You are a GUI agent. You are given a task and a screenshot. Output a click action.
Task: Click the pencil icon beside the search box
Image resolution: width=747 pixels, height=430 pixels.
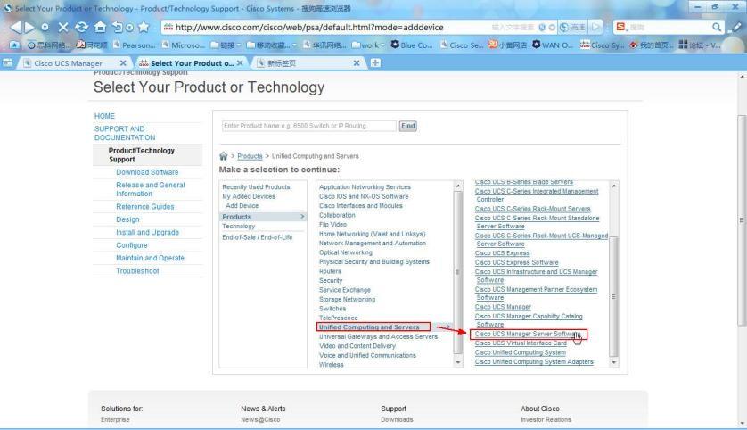pyautogui.click(x=736, y=27)
